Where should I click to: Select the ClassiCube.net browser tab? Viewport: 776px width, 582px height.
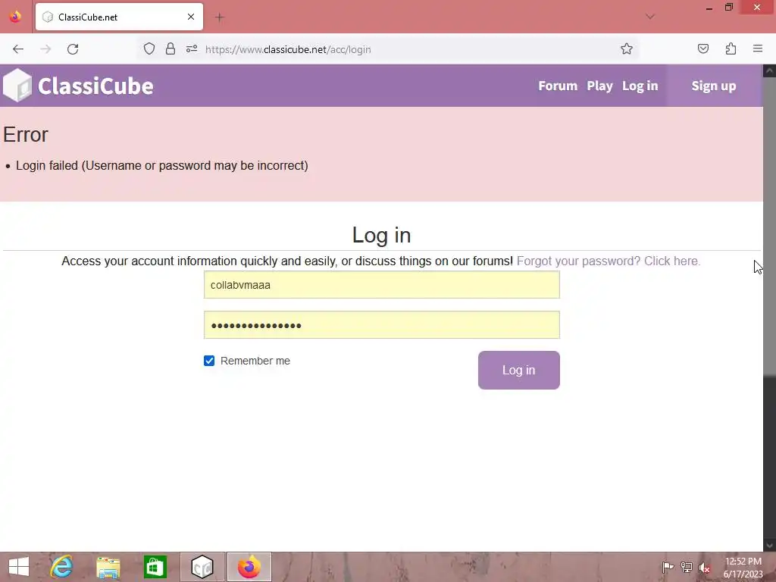pos(119,17)
